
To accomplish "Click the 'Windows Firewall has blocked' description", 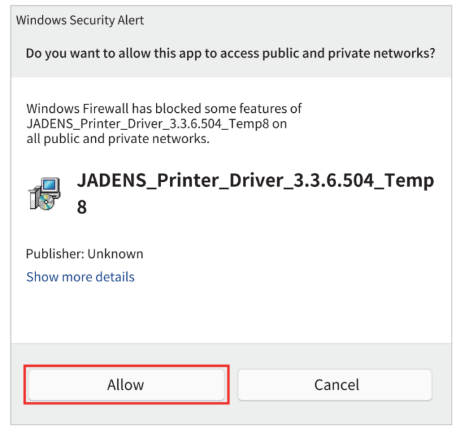I will click(x=164, y=124).
